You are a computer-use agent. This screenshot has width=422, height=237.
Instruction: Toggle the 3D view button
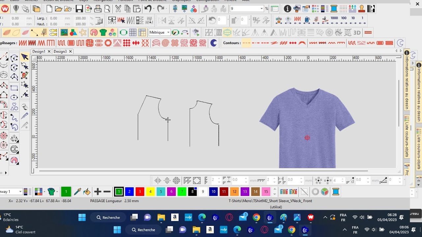[357, 33]
